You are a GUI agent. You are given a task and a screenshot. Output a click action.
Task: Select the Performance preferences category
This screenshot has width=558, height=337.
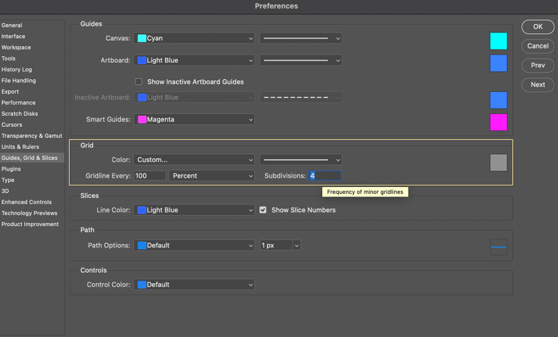coord(18,103)
